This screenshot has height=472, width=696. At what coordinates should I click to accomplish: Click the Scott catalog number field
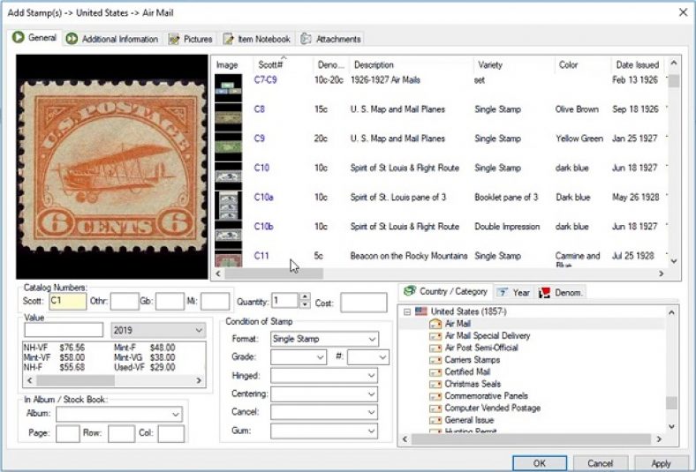(67, 302)
